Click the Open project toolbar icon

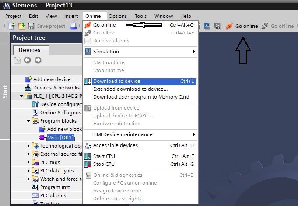pyautogui.click(x=21, y=26)
